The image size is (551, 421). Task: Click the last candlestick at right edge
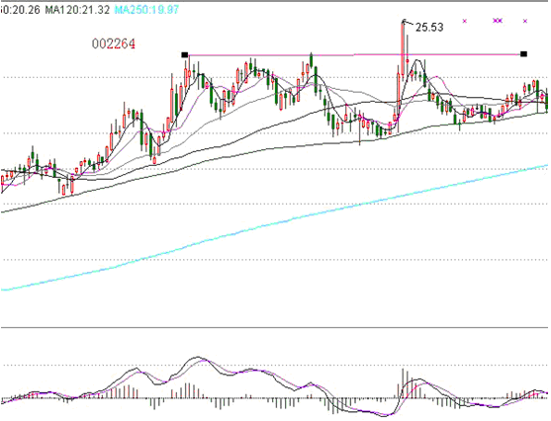547,100
